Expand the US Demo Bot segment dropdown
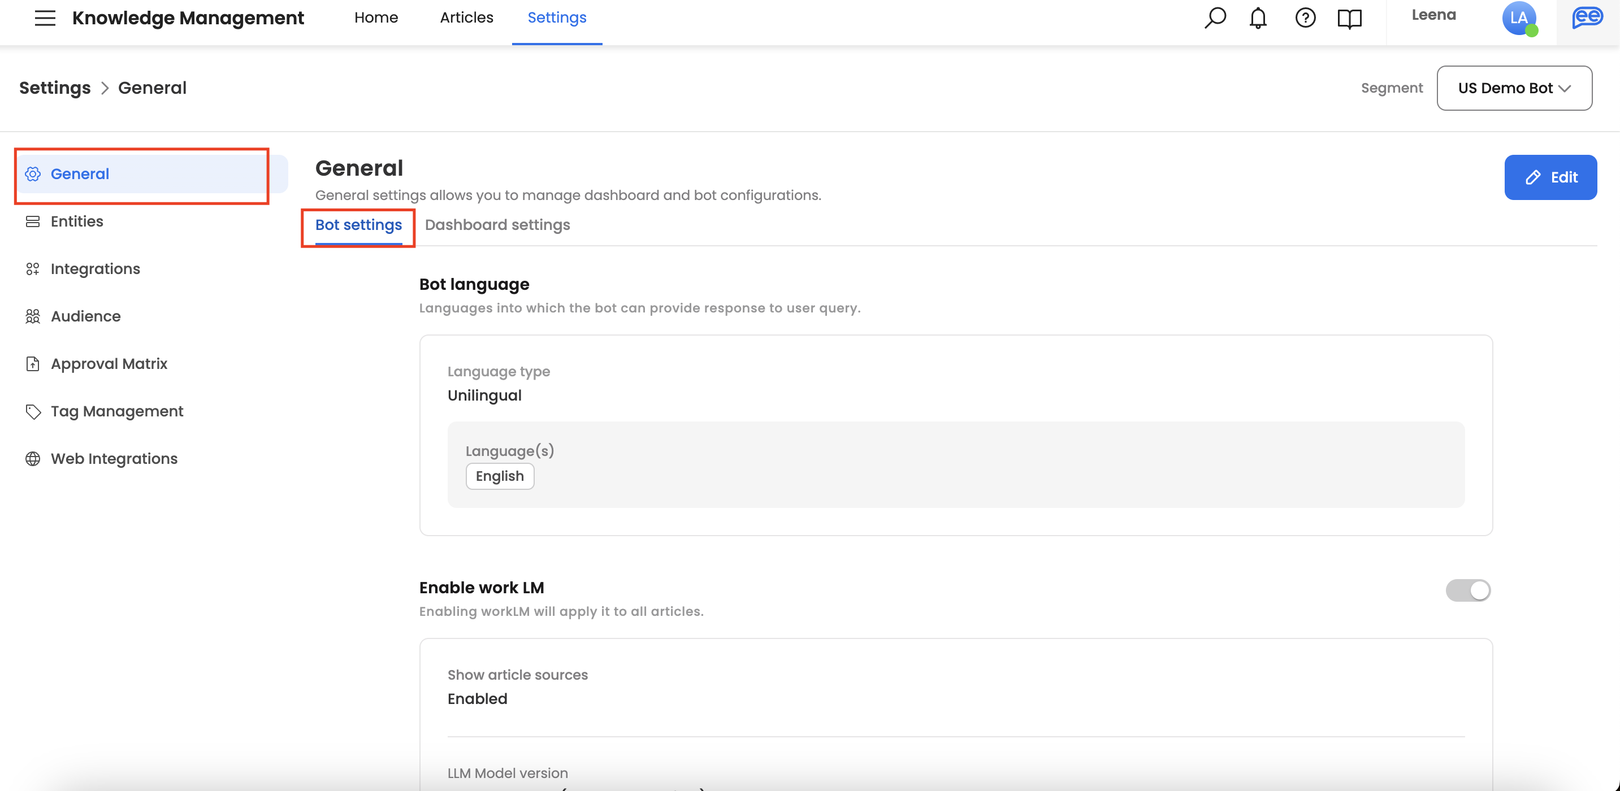The image size is (1620, 791). tap(1514, 88)
